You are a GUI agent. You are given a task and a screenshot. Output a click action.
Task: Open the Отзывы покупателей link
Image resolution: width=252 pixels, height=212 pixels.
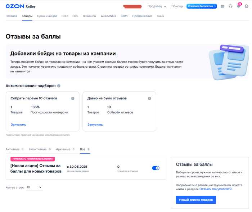215,189
